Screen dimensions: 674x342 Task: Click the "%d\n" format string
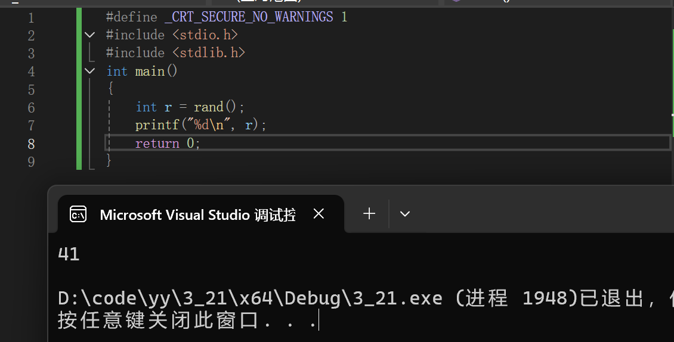pyautogui.click(x=209, y=125)
